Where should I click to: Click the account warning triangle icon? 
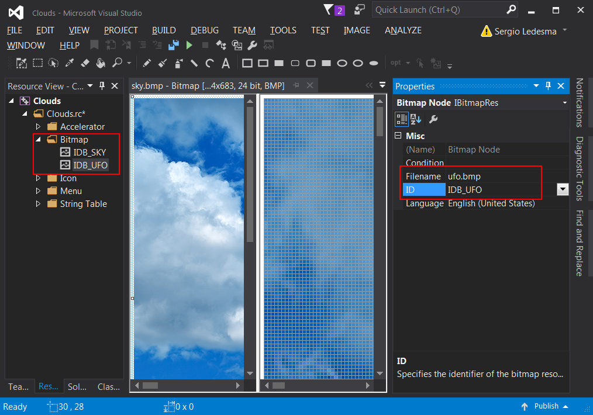[486, 31]
